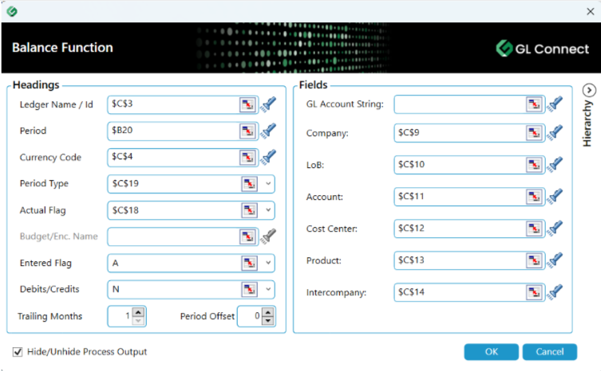Click brush icon beside Intercompany field
This screenshot has width=601, height=371.
click(x=555, y=292)
